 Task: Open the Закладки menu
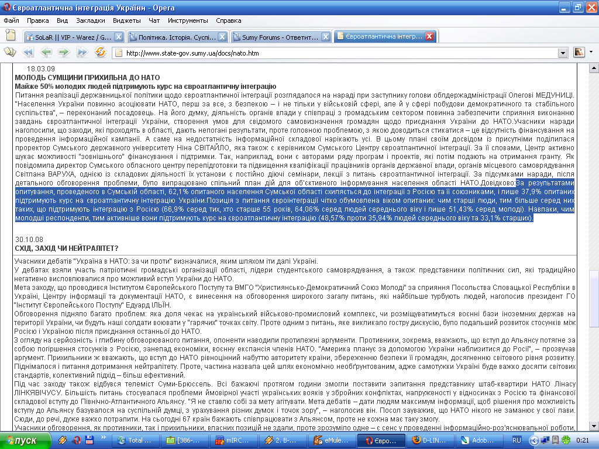coord(90,20)
